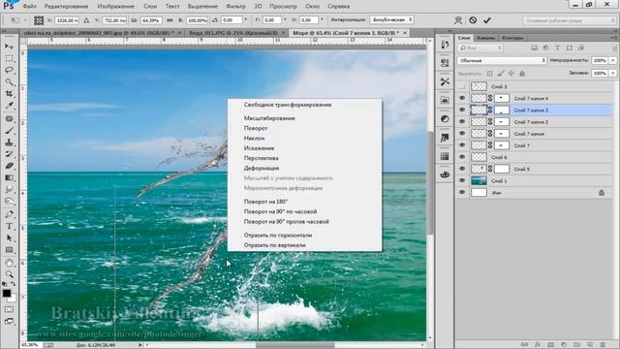Toggle lock transparent pixels icon
620x349 pixels.
point(490,74)
